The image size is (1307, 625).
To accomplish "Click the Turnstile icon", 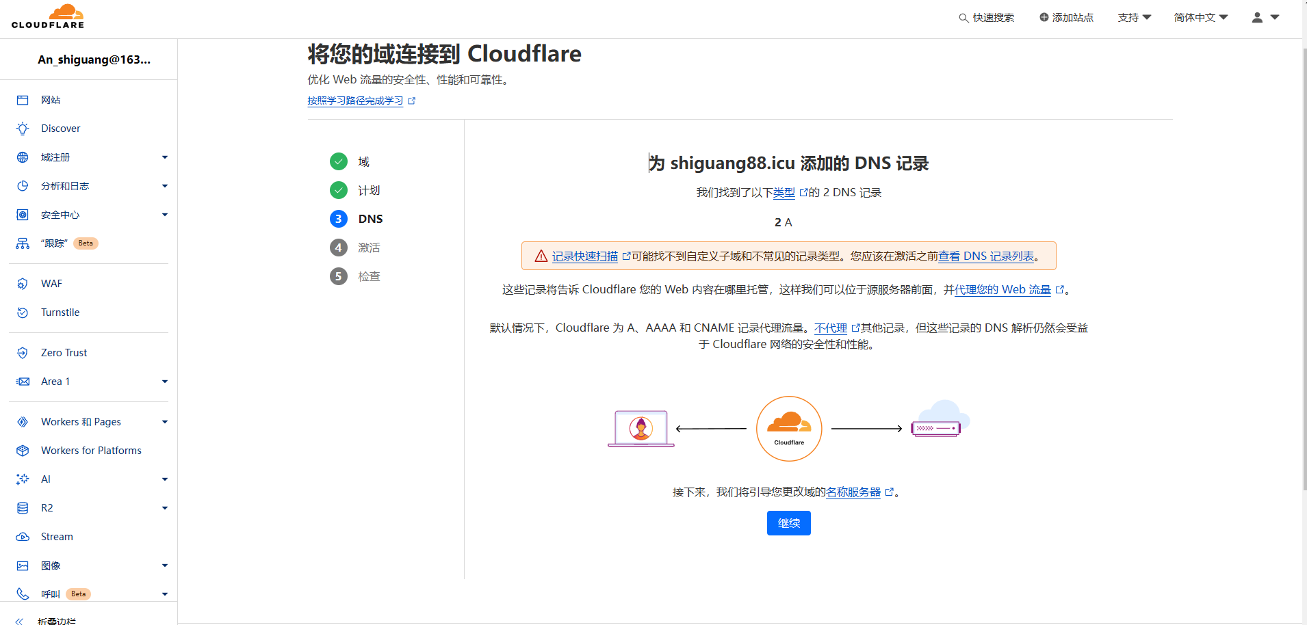I will (23, 312).
